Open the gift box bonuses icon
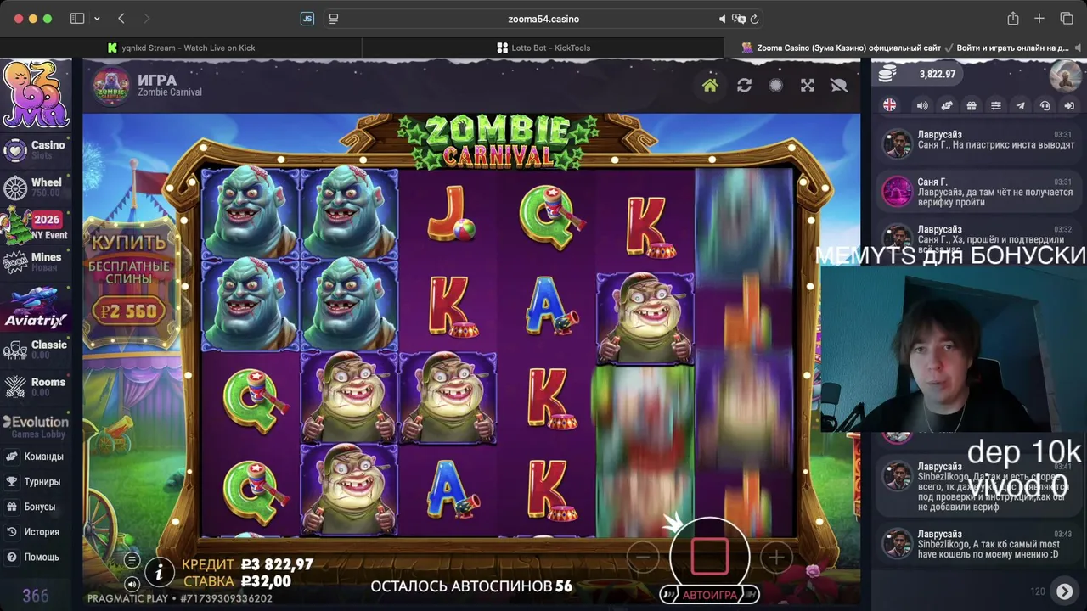The image size is (1087, 611). click(x=972, y=105)
